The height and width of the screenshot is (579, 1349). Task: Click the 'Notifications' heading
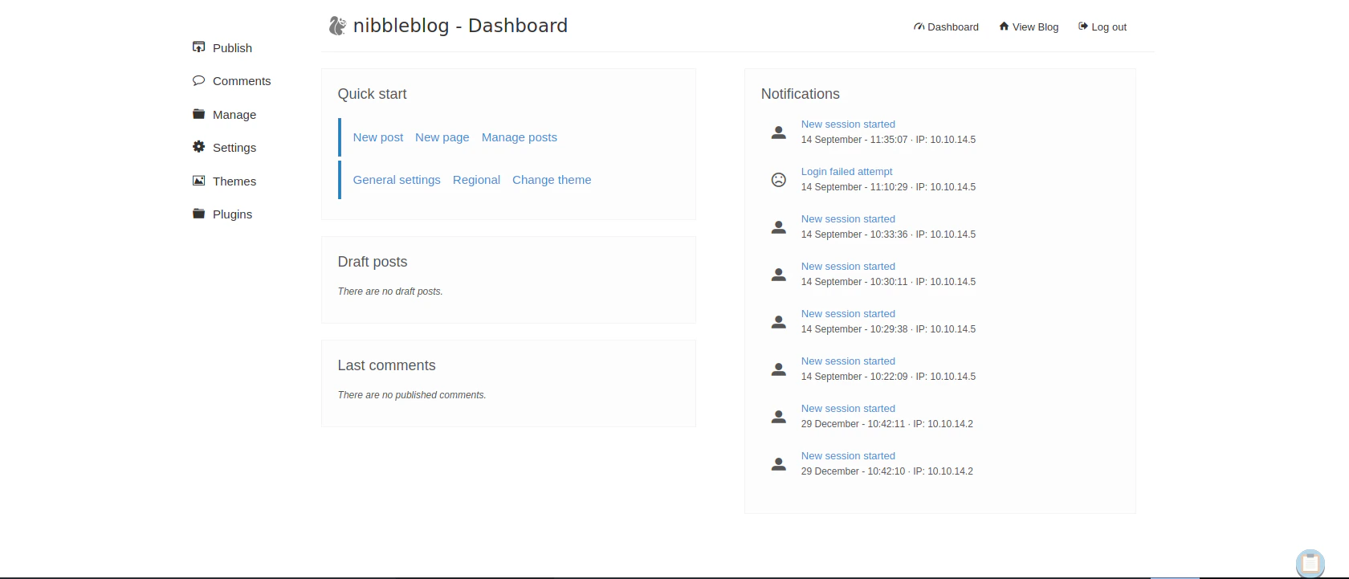coord(801,94)
